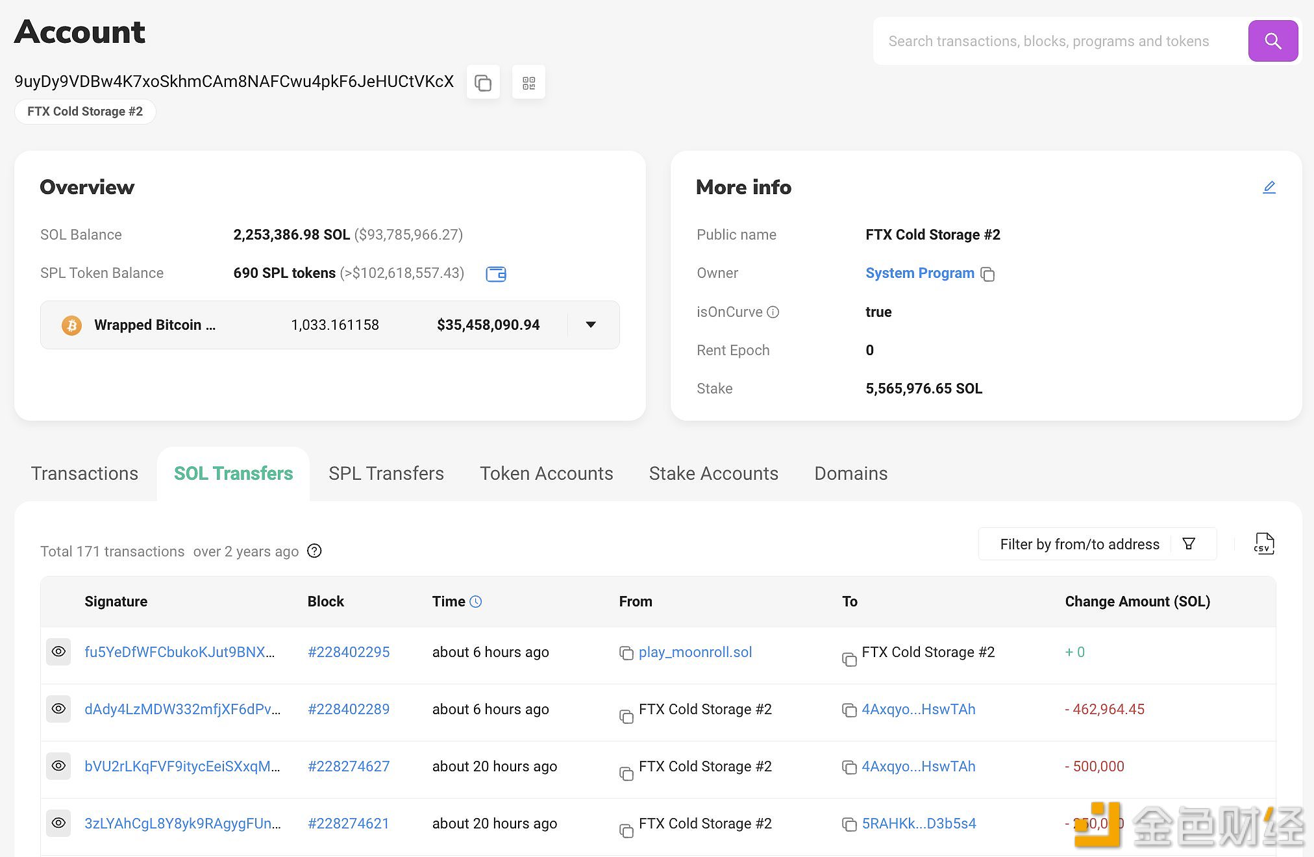Viewport: 1314px width, 857px height.
Task: Copy From address in the dAdy4Lz row
Action: click(626, 716)
